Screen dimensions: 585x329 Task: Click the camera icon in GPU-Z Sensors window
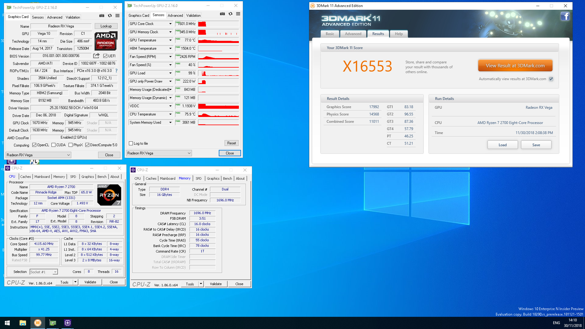click(222, 14)
